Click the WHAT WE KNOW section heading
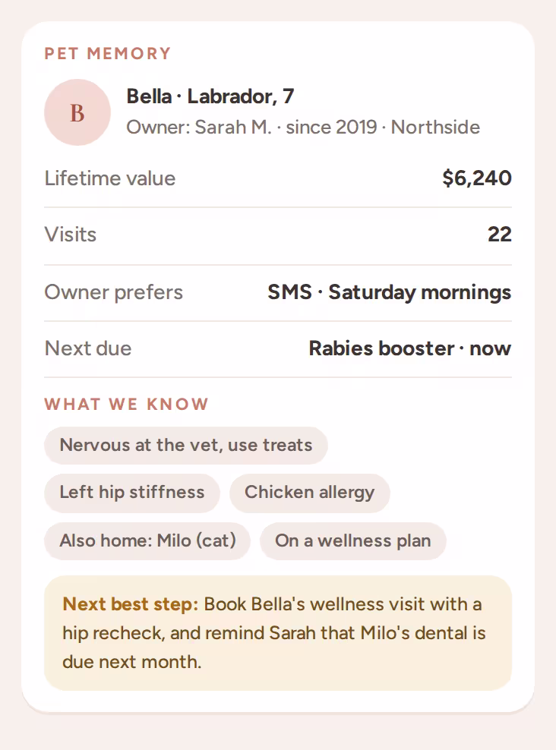Viewport: 556px width, 750px height. (x=126, y=404)
